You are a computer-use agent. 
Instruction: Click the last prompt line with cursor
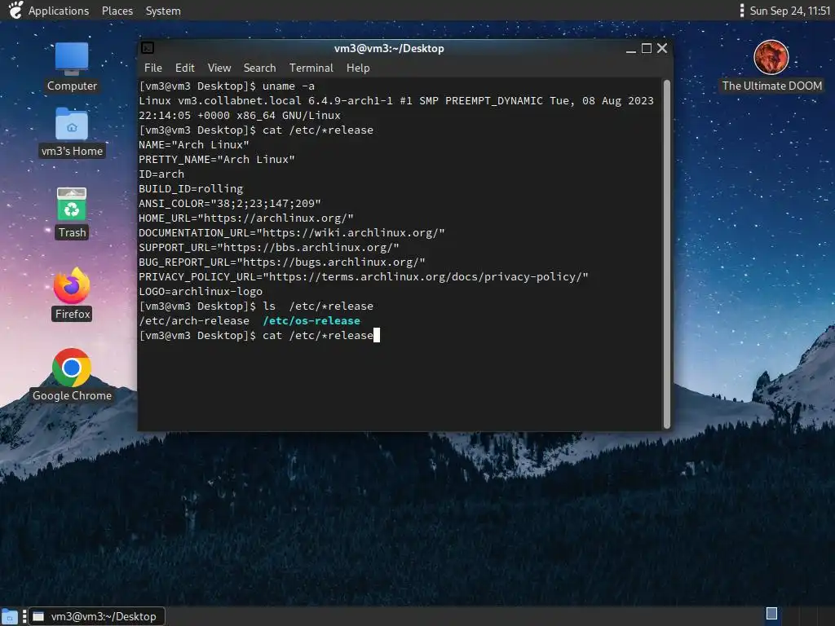pyautogui.click(x=259, y=335)
